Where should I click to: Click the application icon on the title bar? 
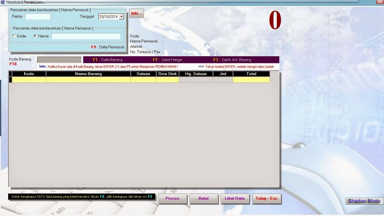[x=3, y=2]
